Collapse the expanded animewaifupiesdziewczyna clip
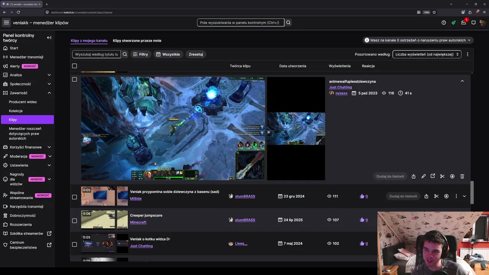Image resolution: width=489 pixels, height=275 pixels. coord(462,81)
